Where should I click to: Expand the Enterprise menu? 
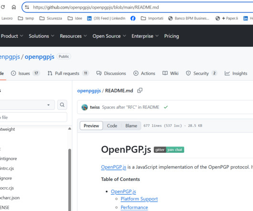[x=145, y=36]
